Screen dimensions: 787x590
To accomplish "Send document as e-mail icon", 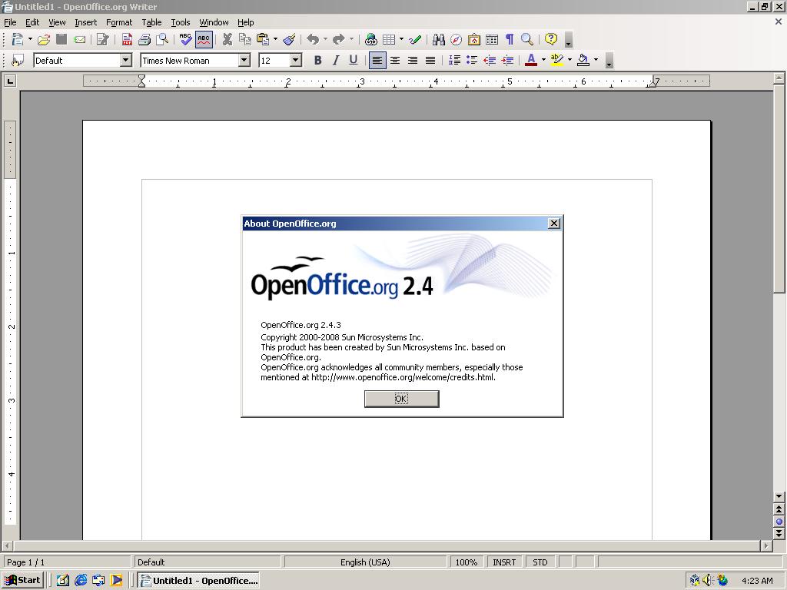I will [x=79, y=39].
